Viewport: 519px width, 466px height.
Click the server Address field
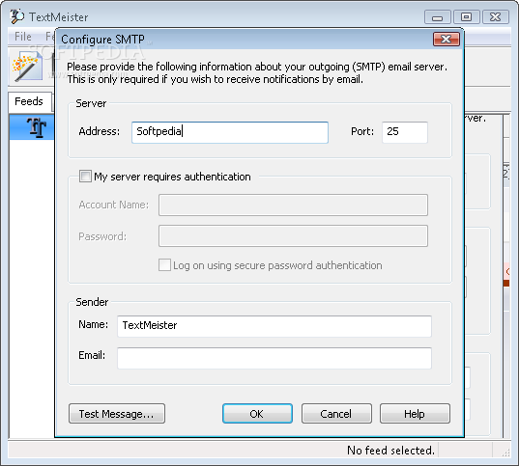pyautogui.click(x=230, y=132)
